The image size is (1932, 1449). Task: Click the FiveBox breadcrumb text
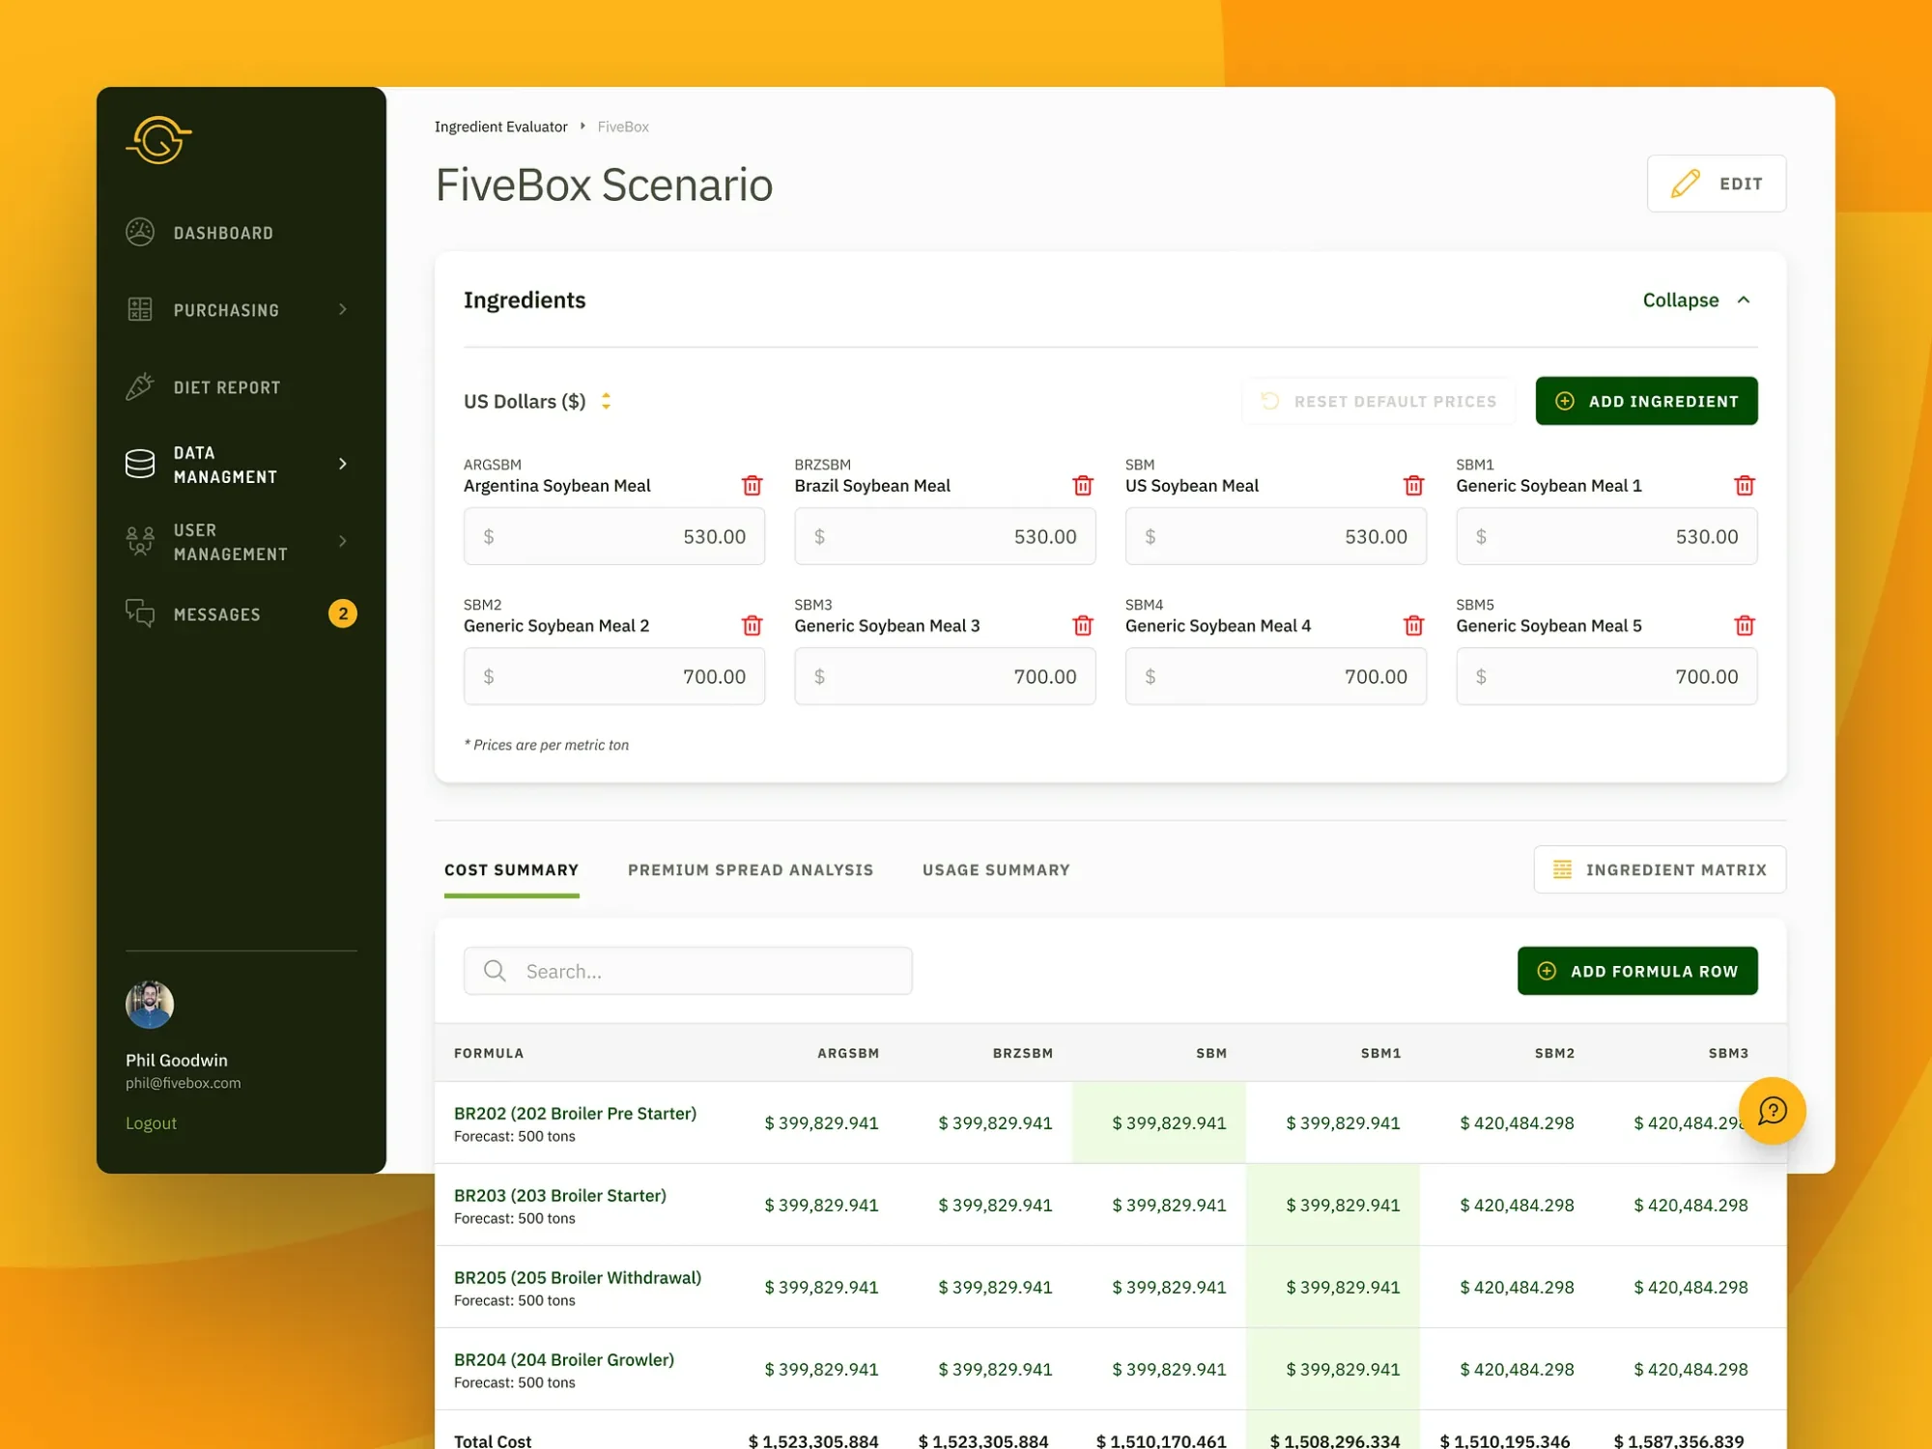623,127
